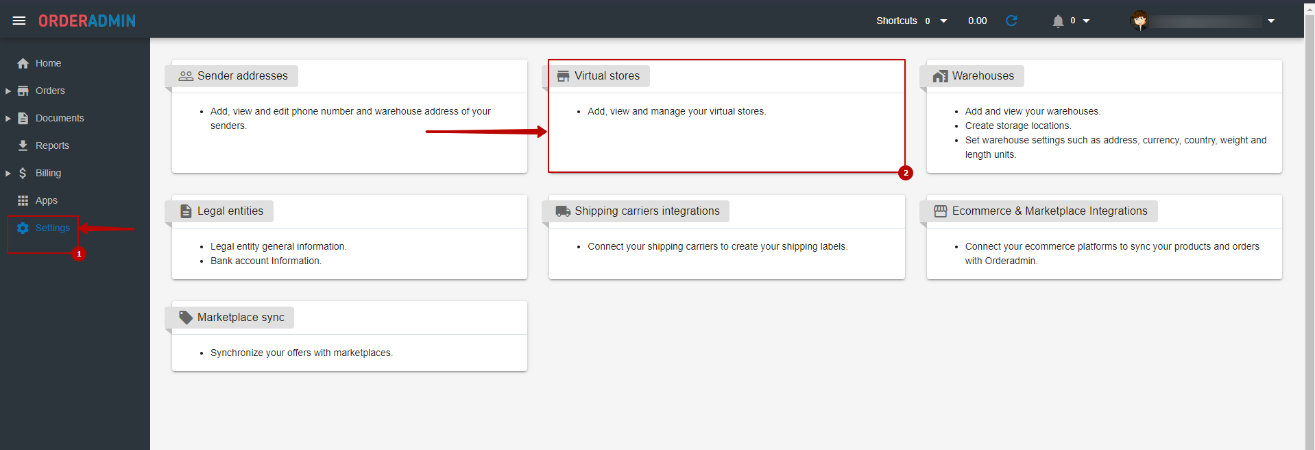Screen dimensions: 1315x450
Task: Click the Sender addresses people icon
Action: pyautogui.click(x=186, y=76)
